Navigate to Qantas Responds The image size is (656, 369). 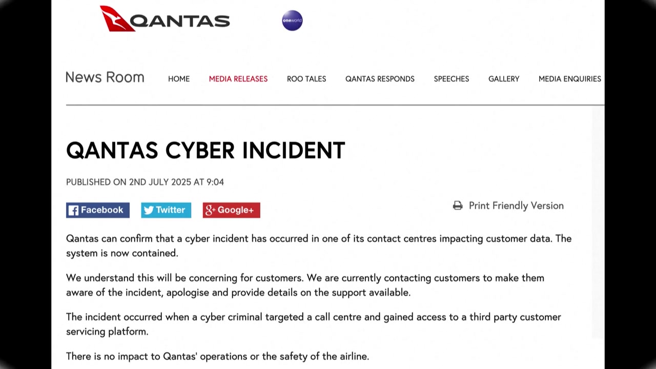click(x=380, y=79)
